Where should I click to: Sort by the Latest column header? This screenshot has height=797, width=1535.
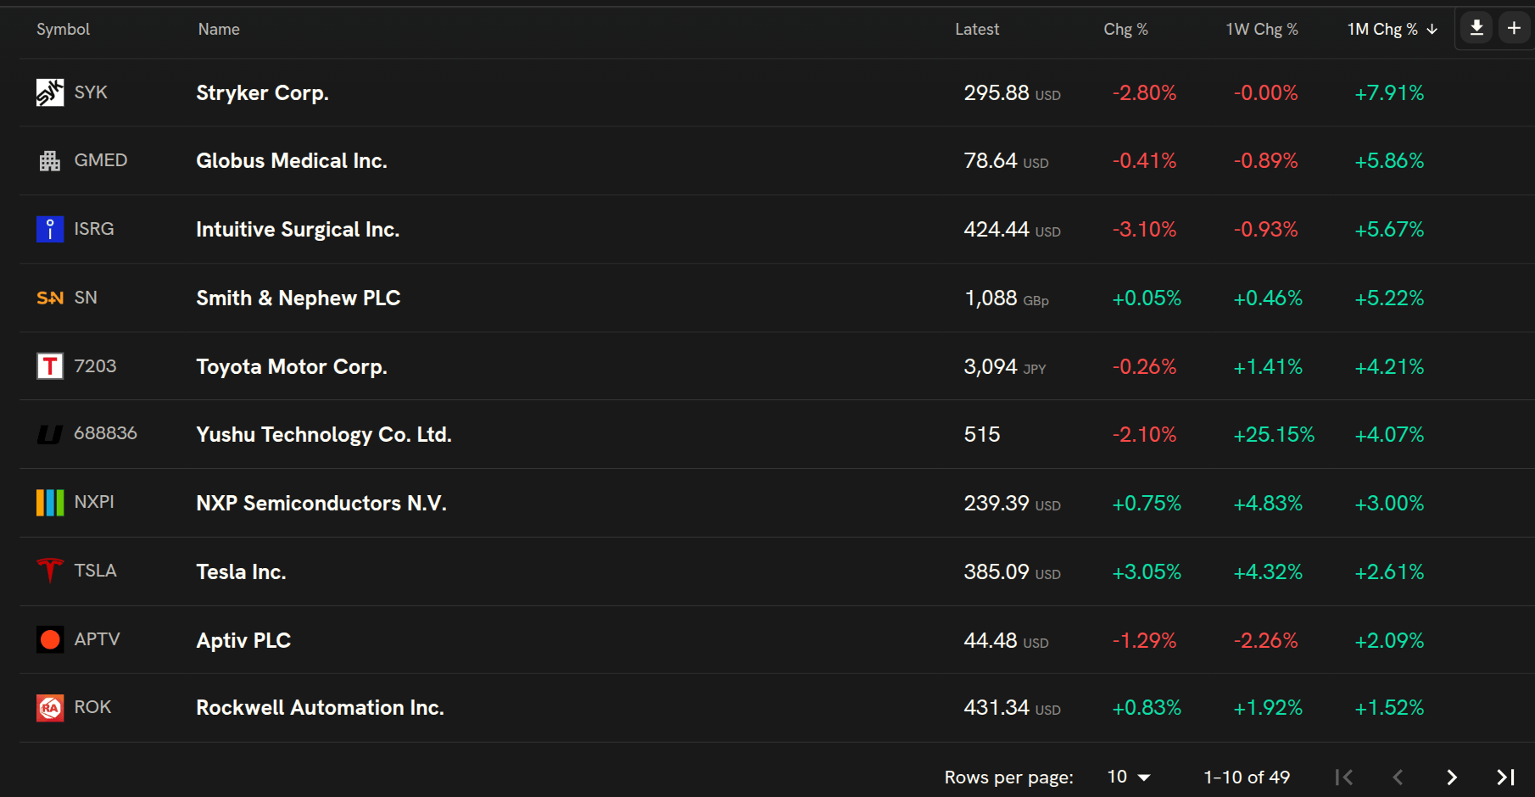977,29
